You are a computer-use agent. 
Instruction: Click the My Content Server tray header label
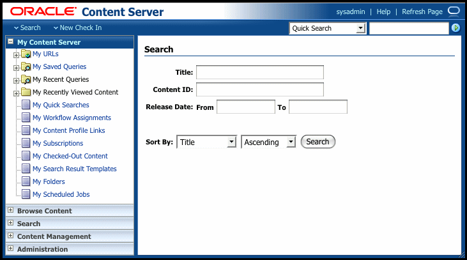[49, 43]
